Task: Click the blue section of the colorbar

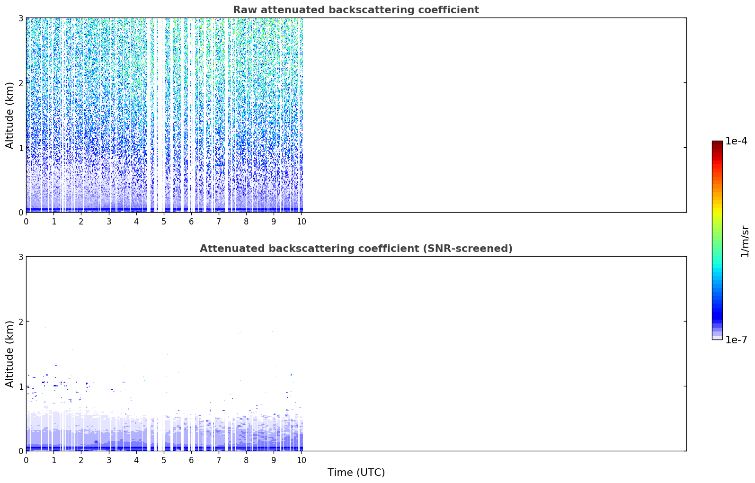Action: (717, 308)
